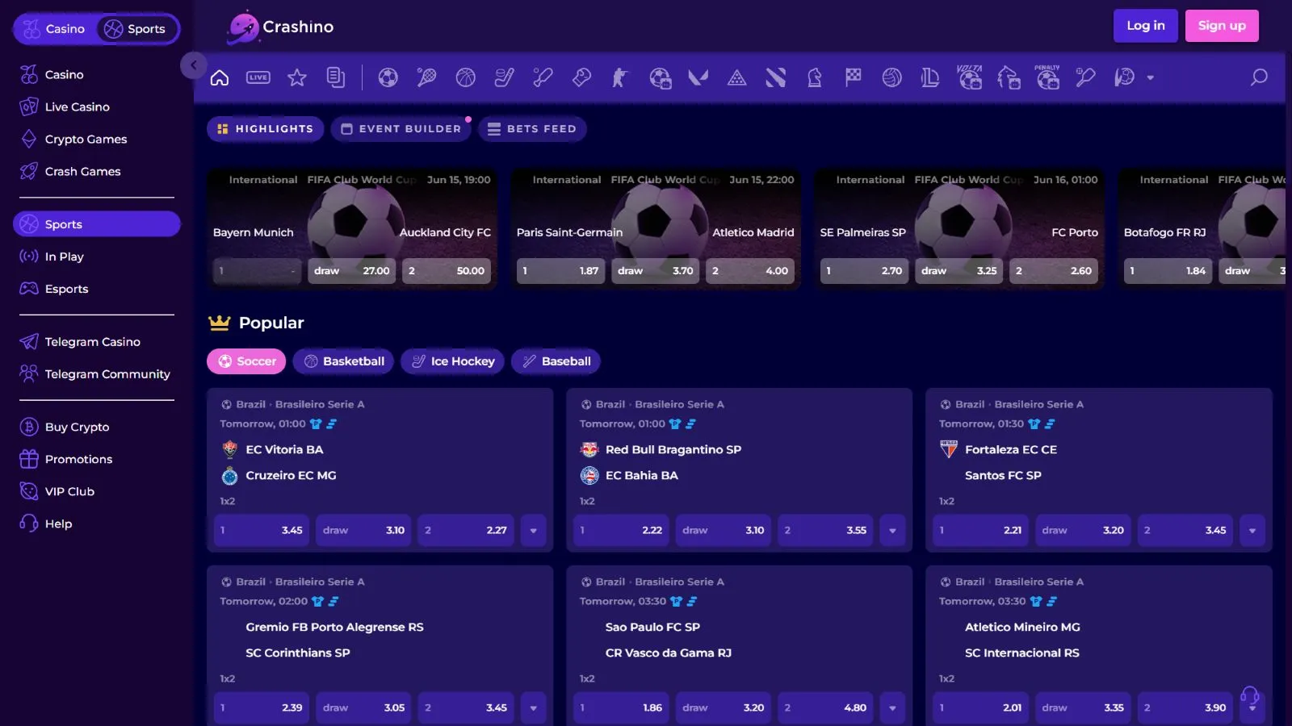Collapse the left sidebar with chevron
This screenshot has height=726, width=1292.
pos(194,65)
